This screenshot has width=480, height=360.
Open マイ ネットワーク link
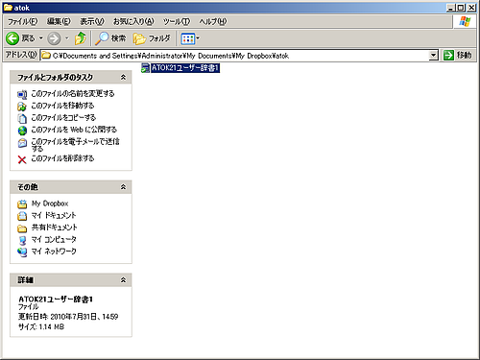pos(54,252)
